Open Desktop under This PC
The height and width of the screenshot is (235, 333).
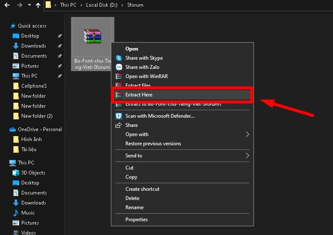click(x=30, y=183)
